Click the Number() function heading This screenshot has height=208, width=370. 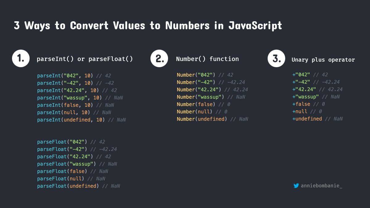(x=207, y=59)
